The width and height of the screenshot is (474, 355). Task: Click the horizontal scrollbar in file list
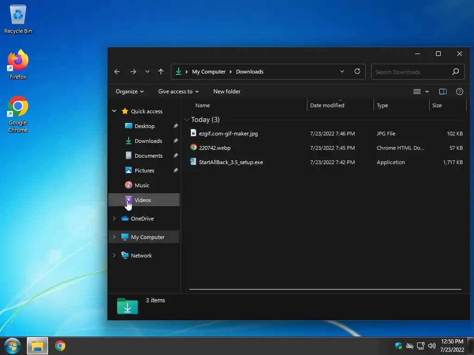325,289
